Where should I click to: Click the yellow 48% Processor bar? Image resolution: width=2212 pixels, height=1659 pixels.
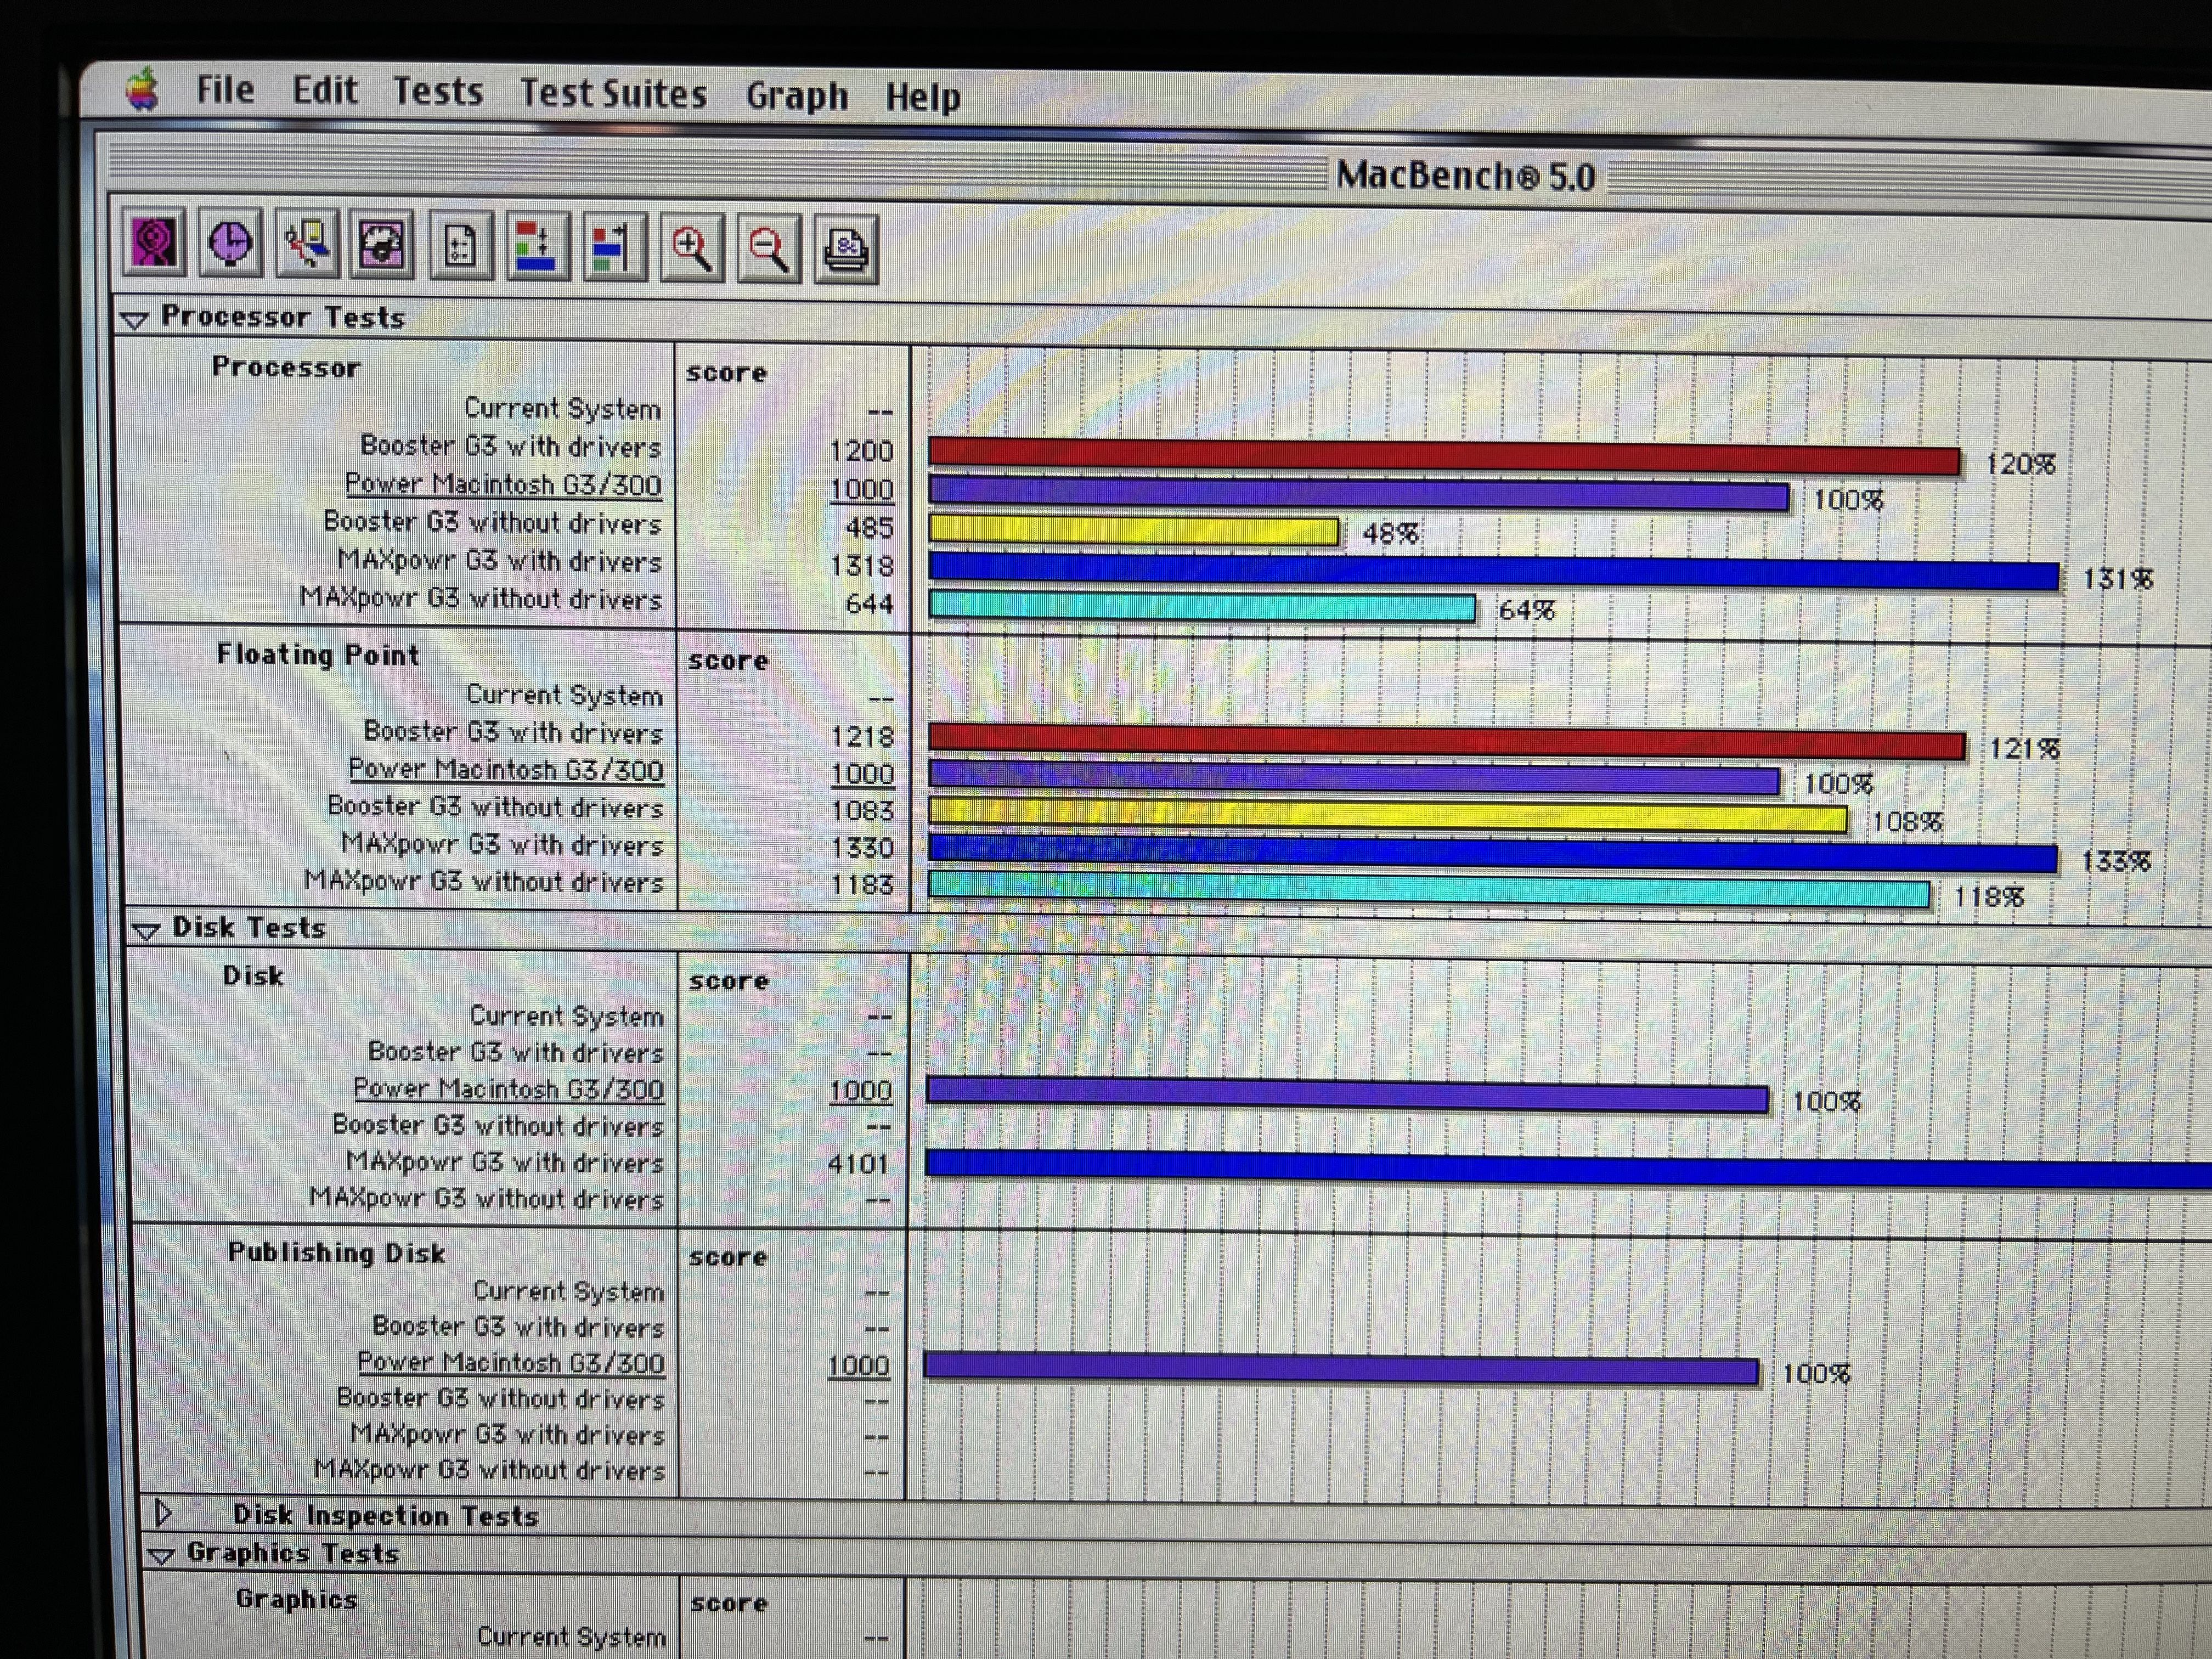[x=1133, y=530]
